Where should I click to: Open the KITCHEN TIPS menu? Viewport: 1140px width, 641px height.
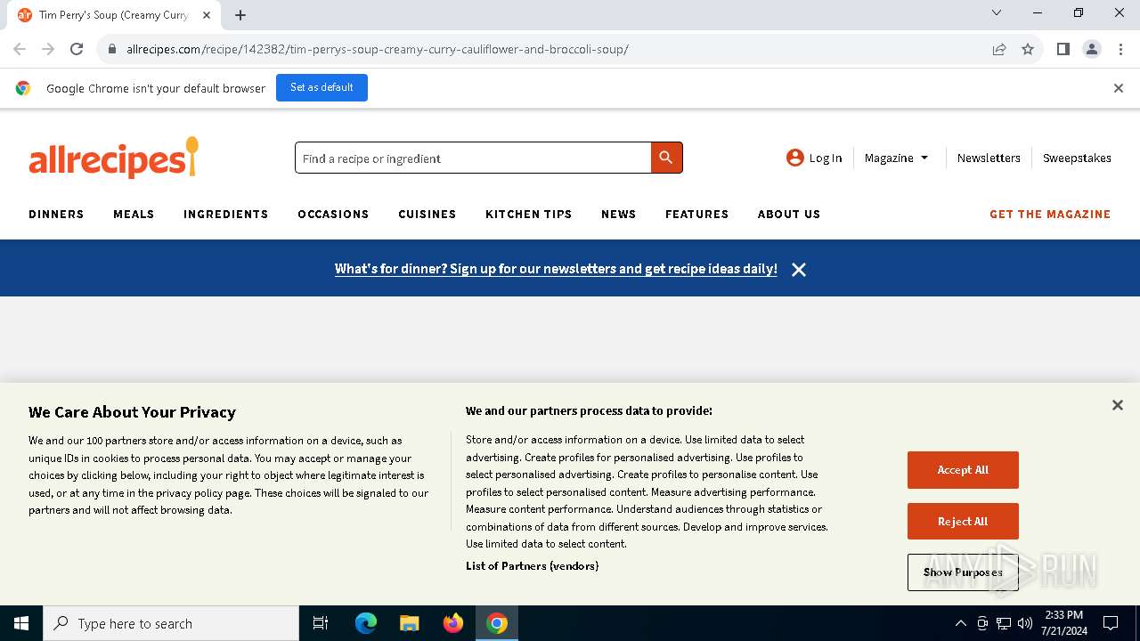click(x=528, y=214)
